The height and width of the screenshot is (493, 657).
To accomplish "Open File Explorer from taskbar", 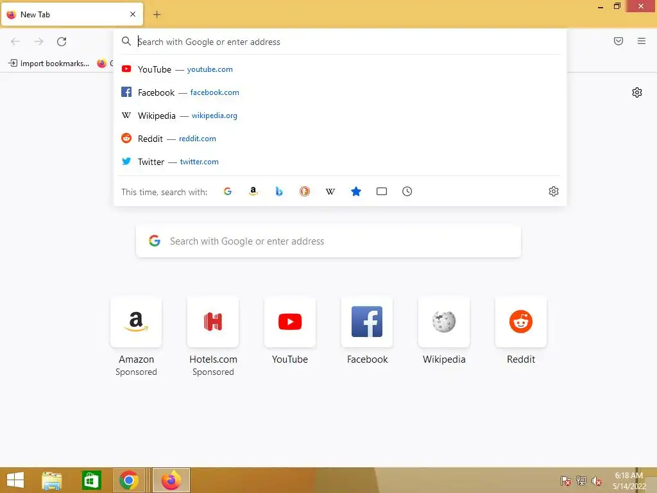I will point(52,480).
